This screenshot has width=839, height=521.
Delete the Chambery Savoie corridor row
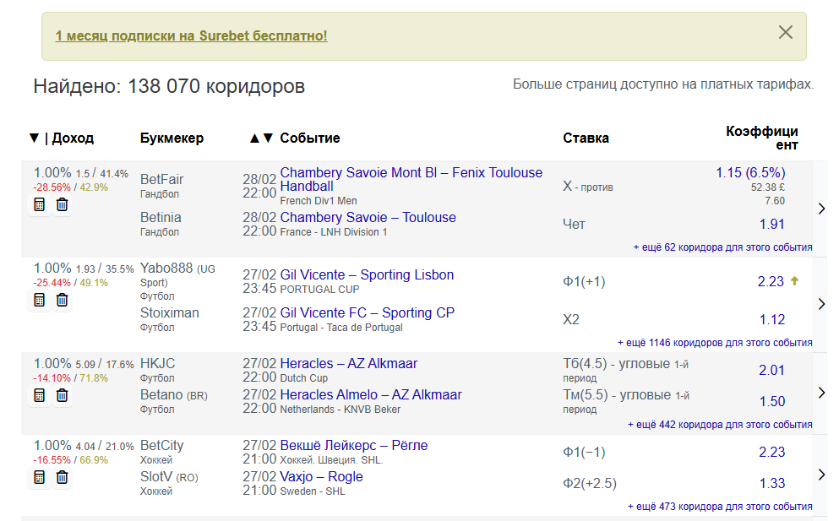click(x=62, y=205)
